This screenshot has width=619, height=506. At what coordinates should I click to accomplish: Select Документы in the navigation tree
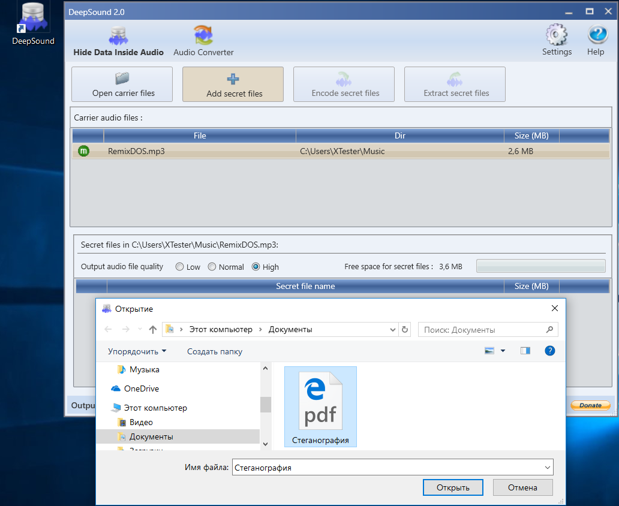coord(151,436)
